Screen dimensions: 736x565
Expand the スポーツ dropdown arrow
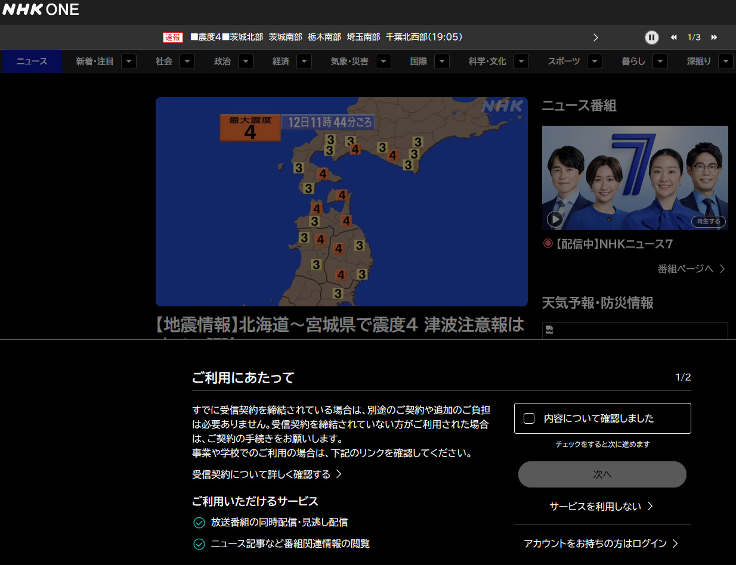coord(594,61)
